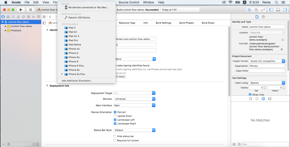Viewport: 290px width, 147px height.
Task: Uncheck the Portrait orientation checkbox
Action: pos(115,112)
